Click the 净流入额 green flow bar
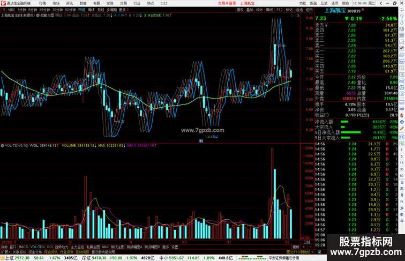405x261 pixels. point(345,122)
